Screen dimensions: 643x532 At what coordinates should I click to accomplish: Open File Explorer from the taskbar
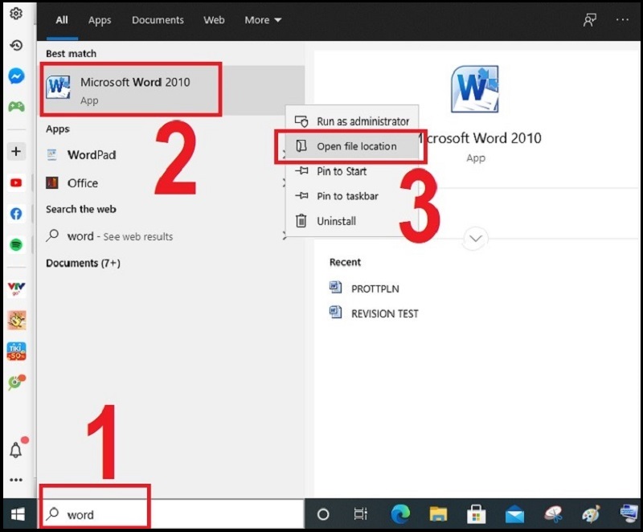click(438, 514)
